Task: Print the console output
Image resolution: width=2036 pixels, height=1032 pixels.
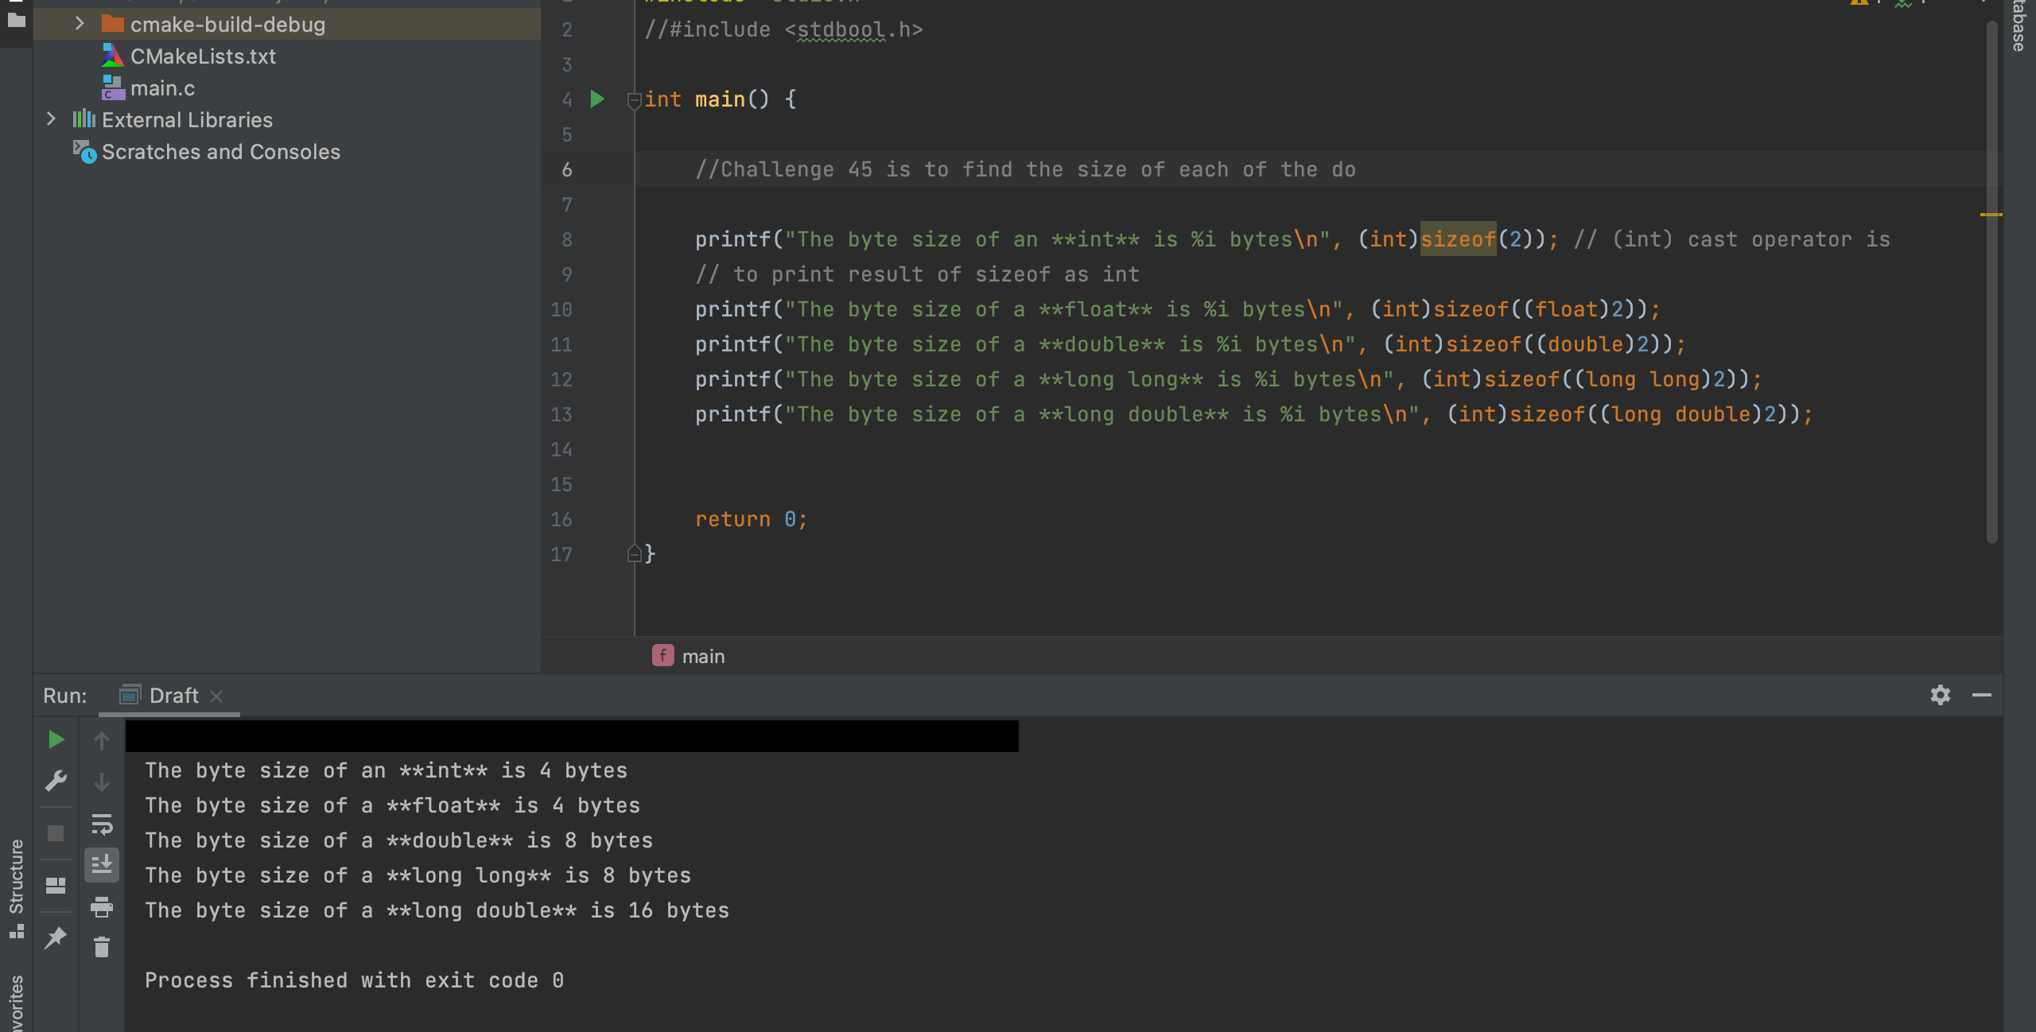Action: pyautogui.click(x=102, y=906)
